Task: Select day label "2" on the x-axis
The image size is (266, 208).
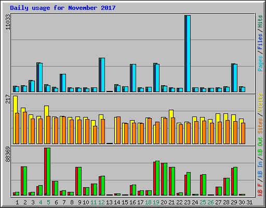Action: pos(25,202)
